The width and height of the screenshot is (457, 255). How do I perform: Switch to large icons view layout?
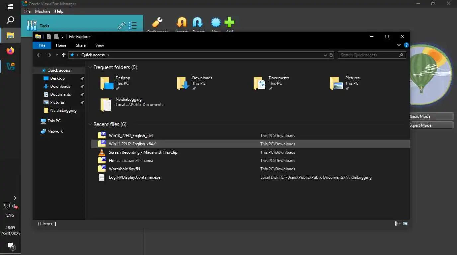pyautogui.click(x=405, y=224)
